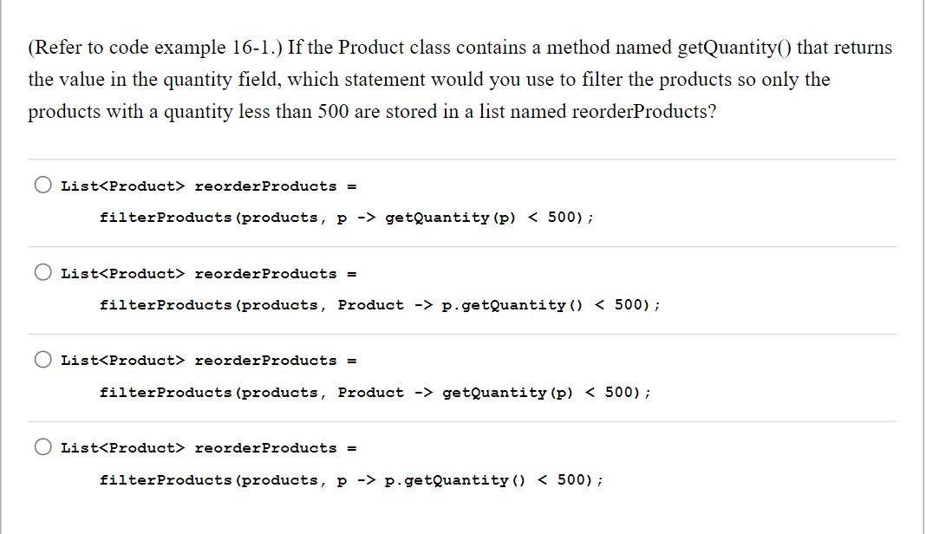Choose the answer using p -> getQuantity(p)
926x534 pixels.
[x=42, y=185]
